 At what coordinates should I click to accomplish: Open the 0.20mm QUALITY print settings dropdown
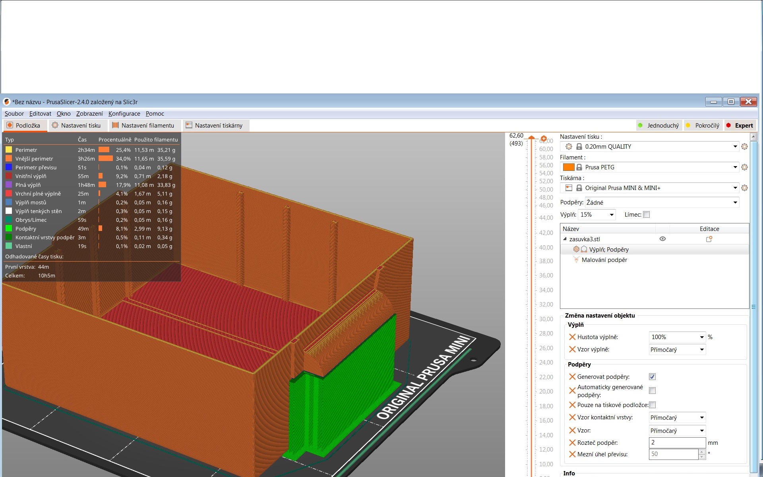(735, 147)
